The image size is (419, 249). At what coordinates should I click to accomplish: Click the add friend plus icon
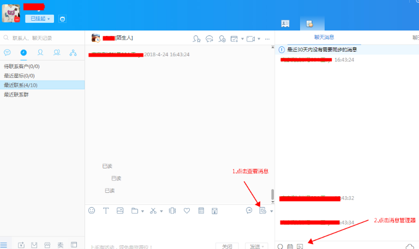pos(222,39)
